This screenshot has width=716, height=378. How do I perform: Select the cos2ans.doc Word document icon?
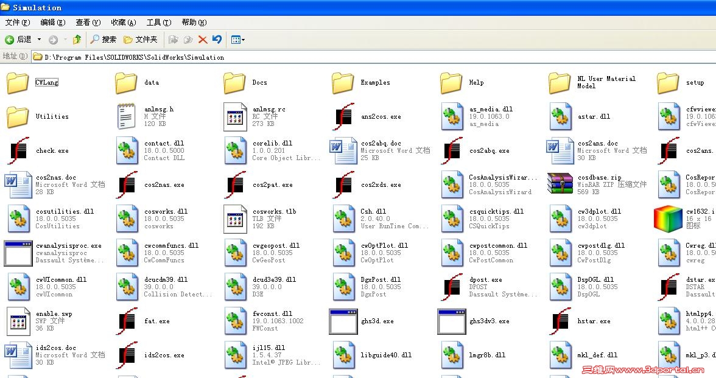pyautogui.click(x=560, y=151)
